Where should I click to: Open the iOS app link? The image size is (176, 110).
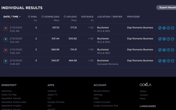coord(49,106)
